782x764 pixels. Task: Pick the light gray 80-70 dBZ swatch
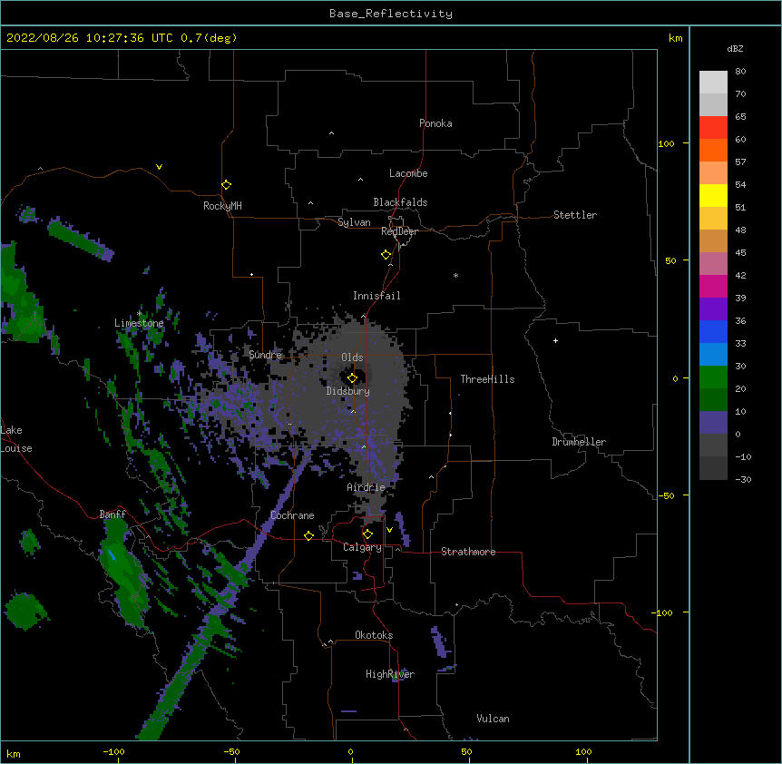tap(713, 82)
